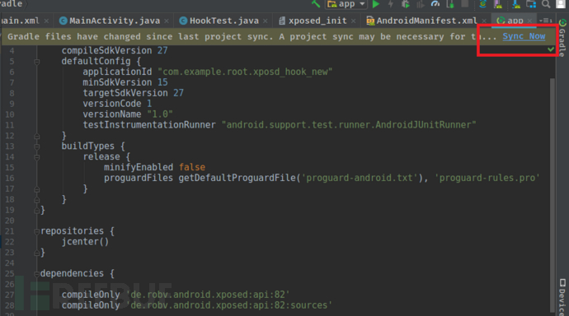Select the app gradle tab
569x316 pixels.
coord(515,21)
